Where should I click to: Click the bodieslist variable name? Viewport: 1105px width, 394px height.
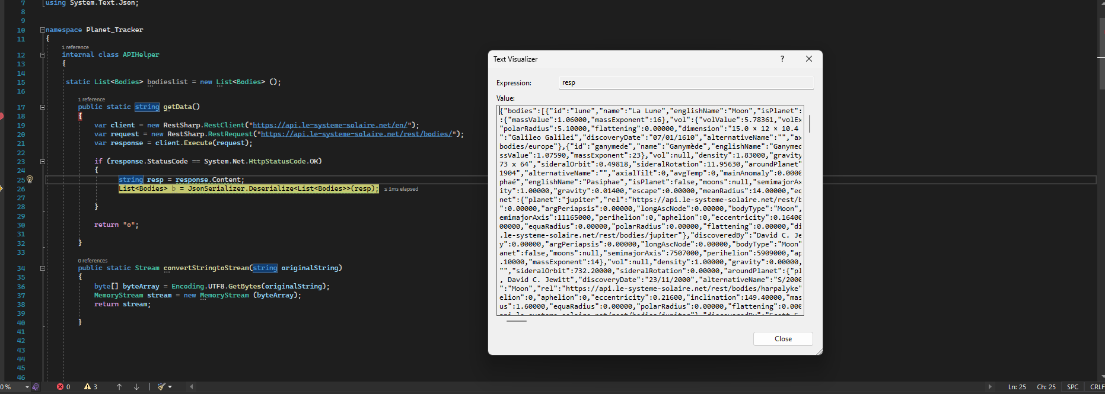[167, 82]
